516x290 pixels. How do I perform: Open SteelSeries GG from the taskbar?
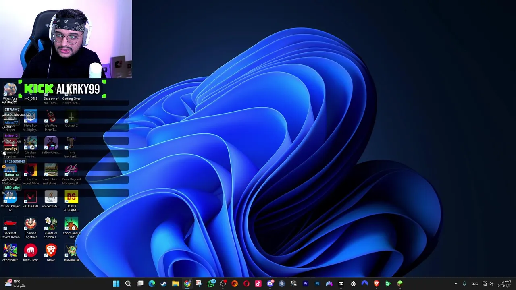click(x=353, y=284)
